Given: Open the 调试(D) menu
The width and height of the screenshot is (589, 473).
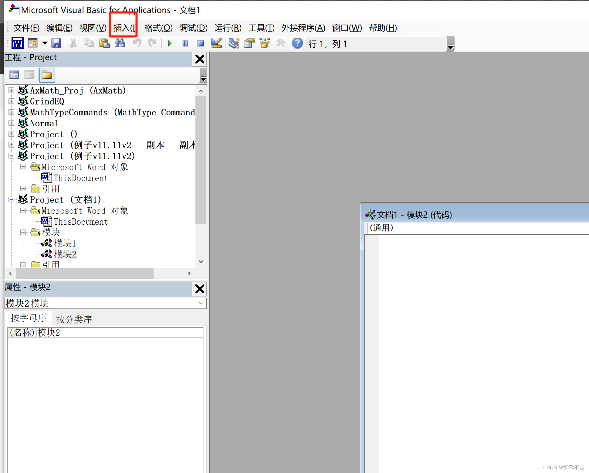Looking at the screenshot, I should click(194, 28).
